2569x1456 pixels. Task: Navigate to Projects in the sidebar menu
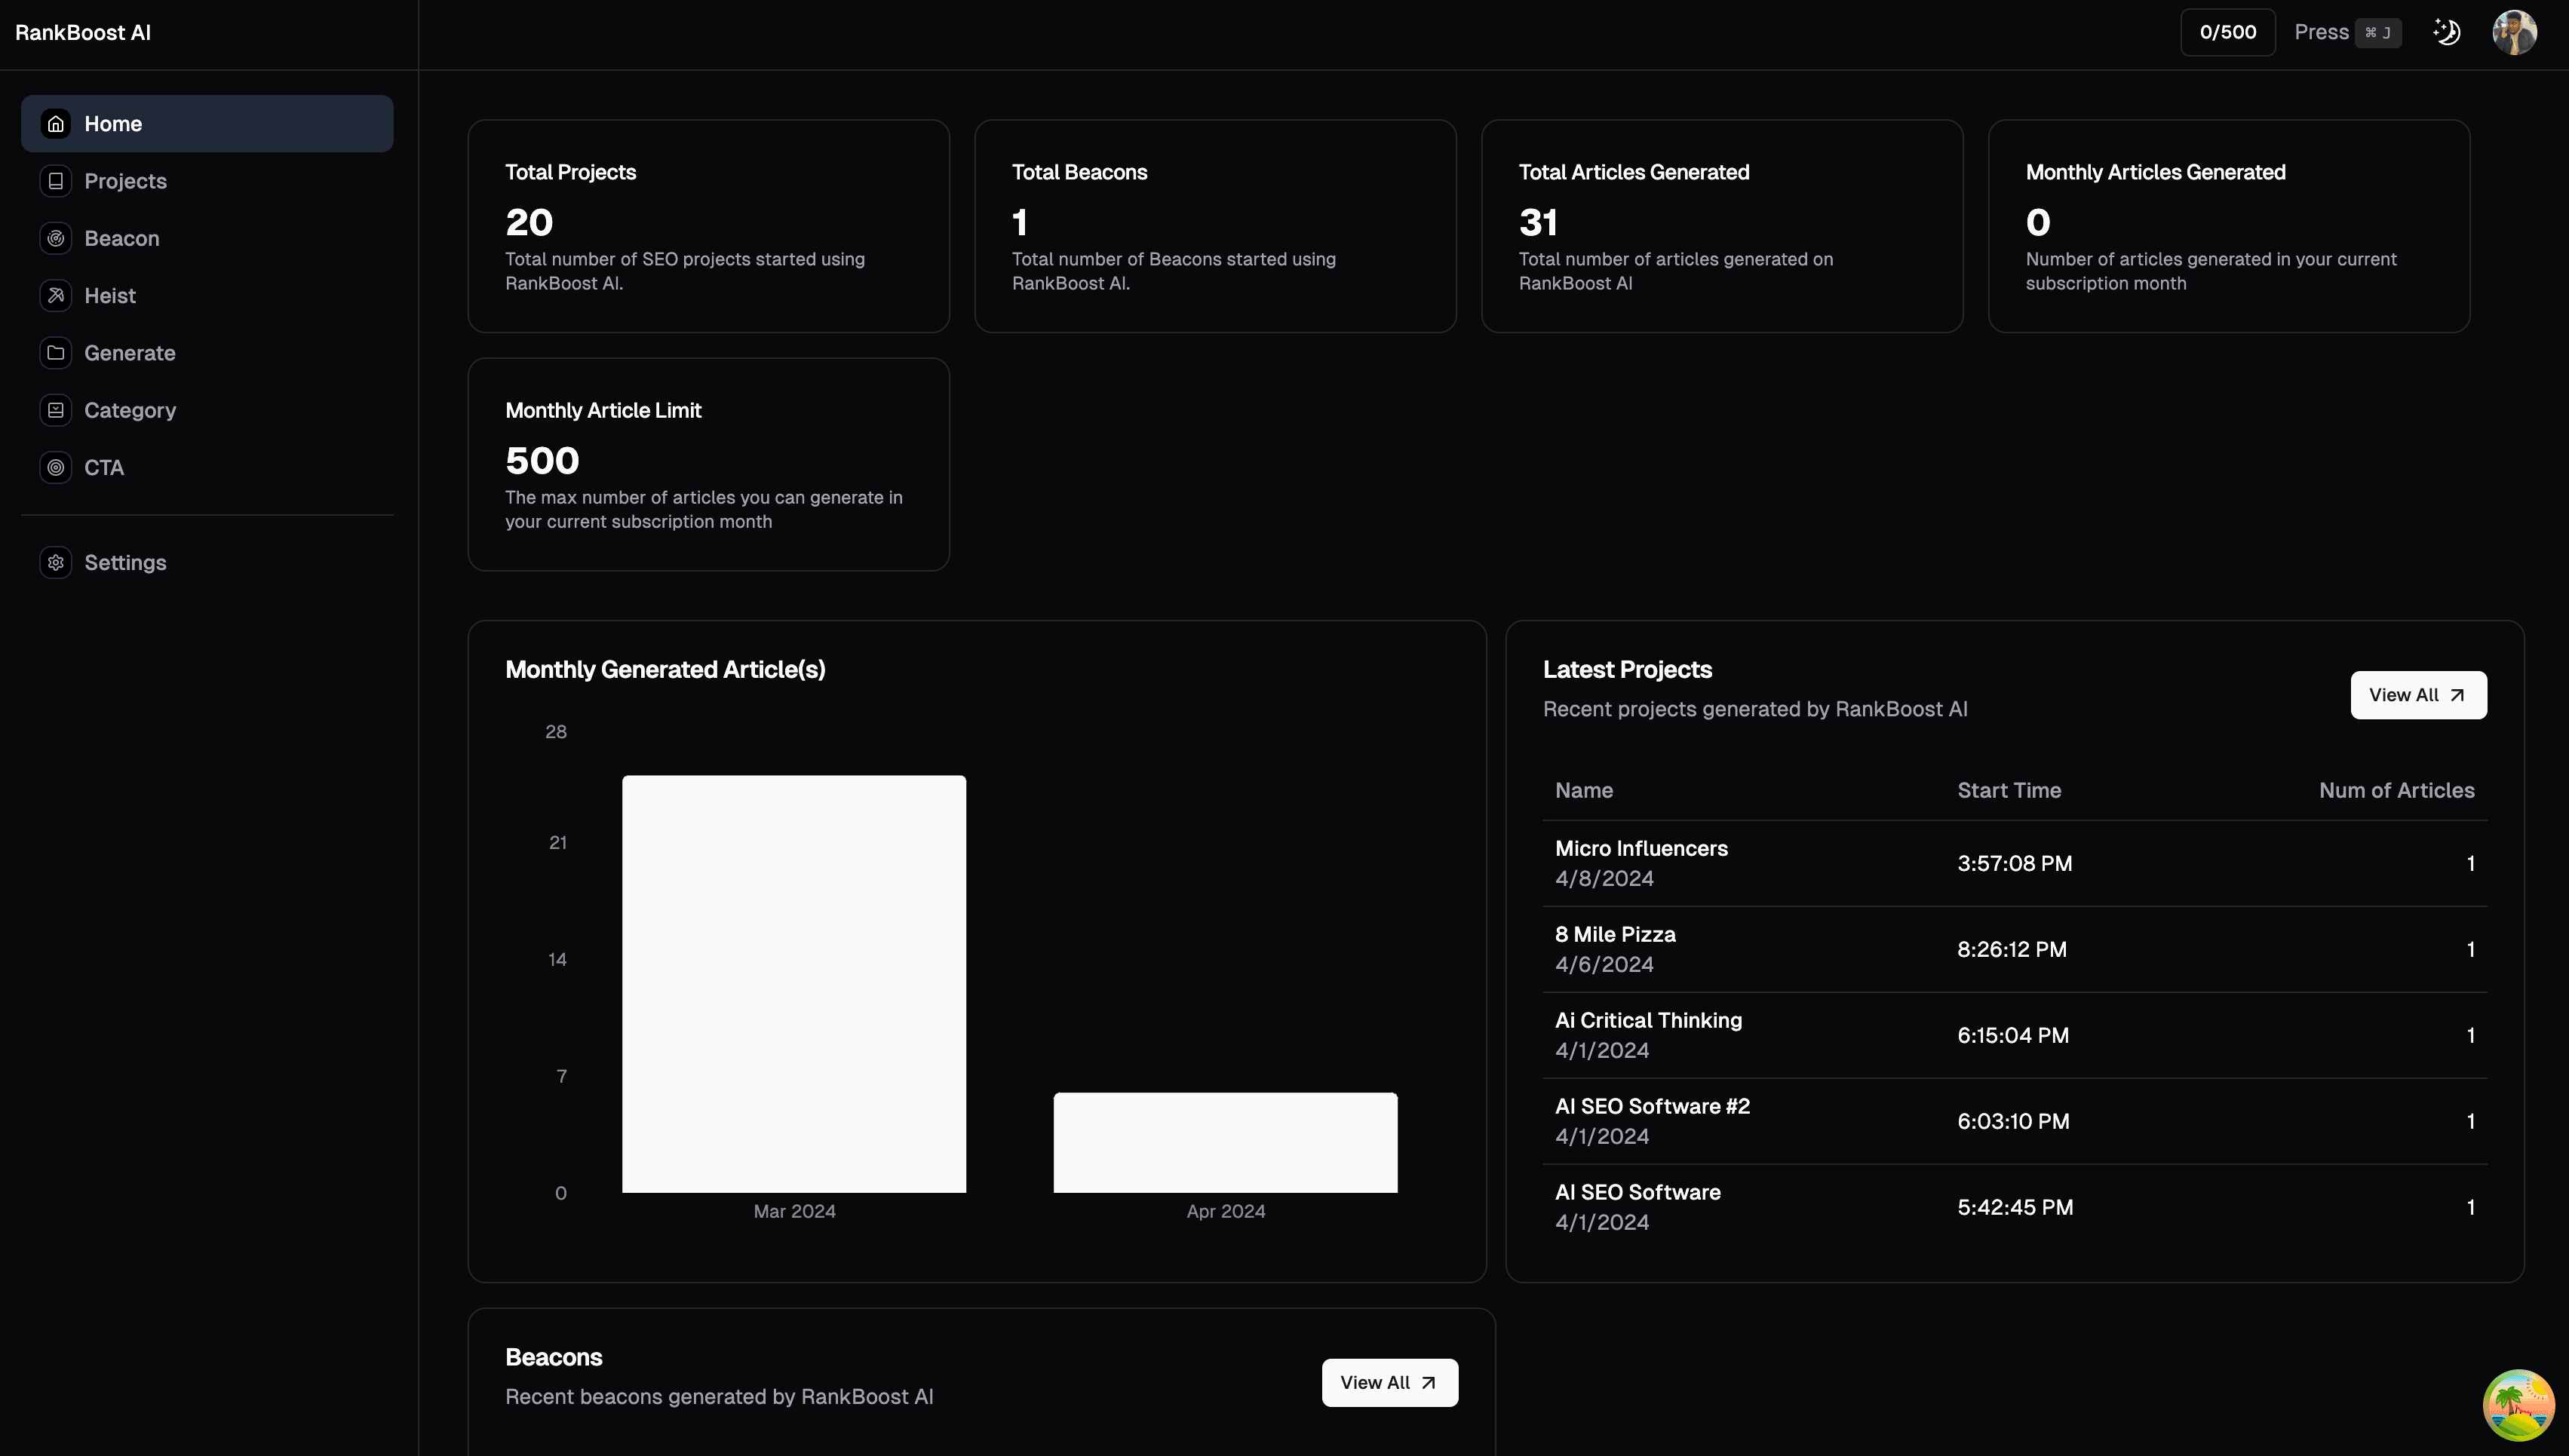click(x=125, y=181)
